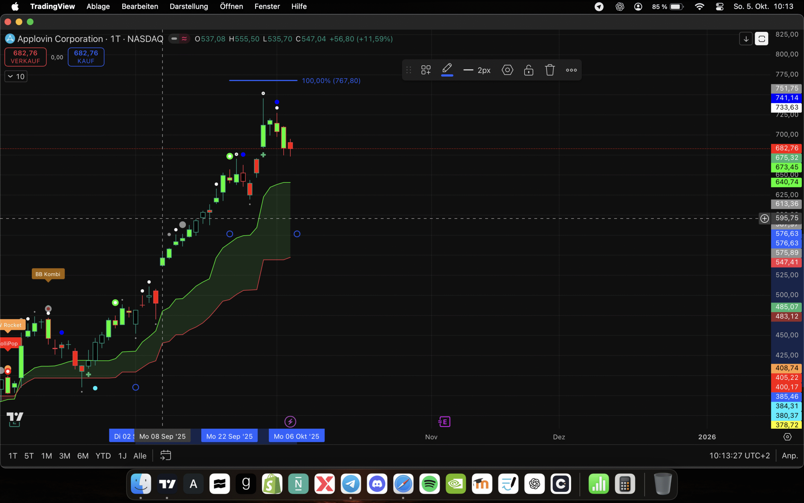Click the purple earnings E marker

(x=444, y=422)
